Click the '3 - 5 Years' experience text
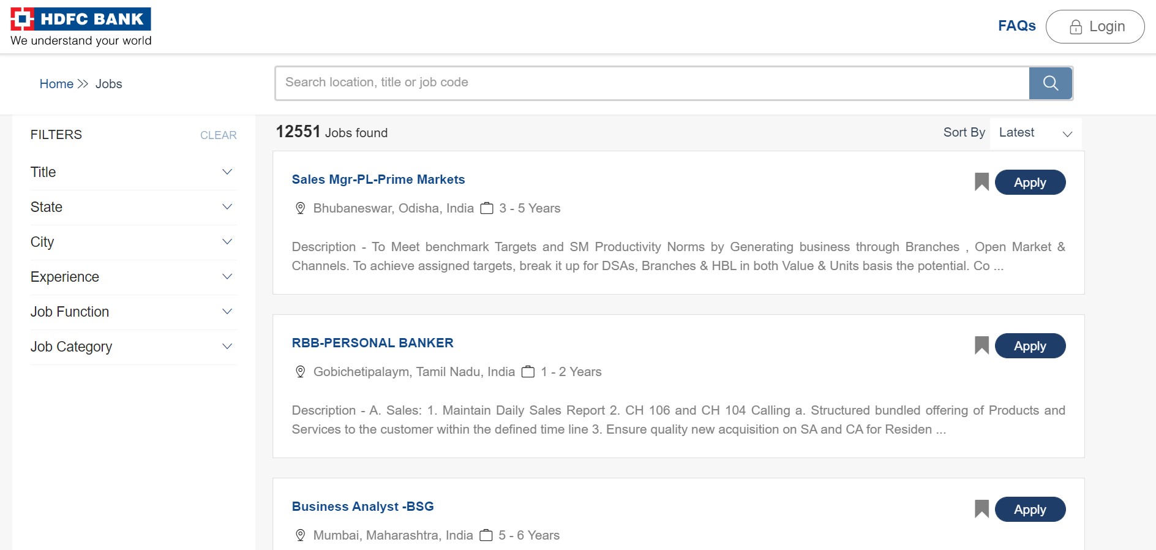The height and width of the screenshot is (550, 1156). coord(530,208)
